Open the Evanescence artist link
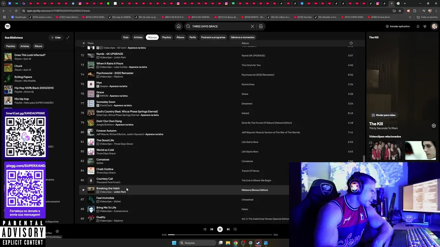 click(121, 211)
